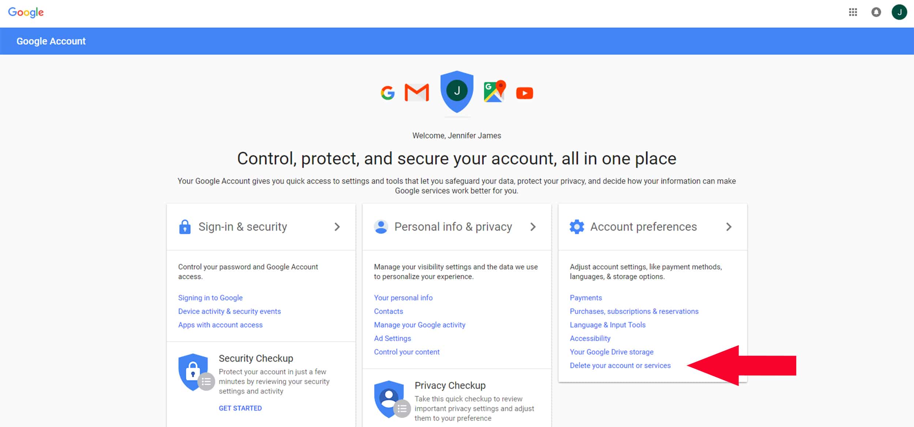Click the notifications bell icon
The width and height of the screenshot is (914, 427).
coord(877,12)
